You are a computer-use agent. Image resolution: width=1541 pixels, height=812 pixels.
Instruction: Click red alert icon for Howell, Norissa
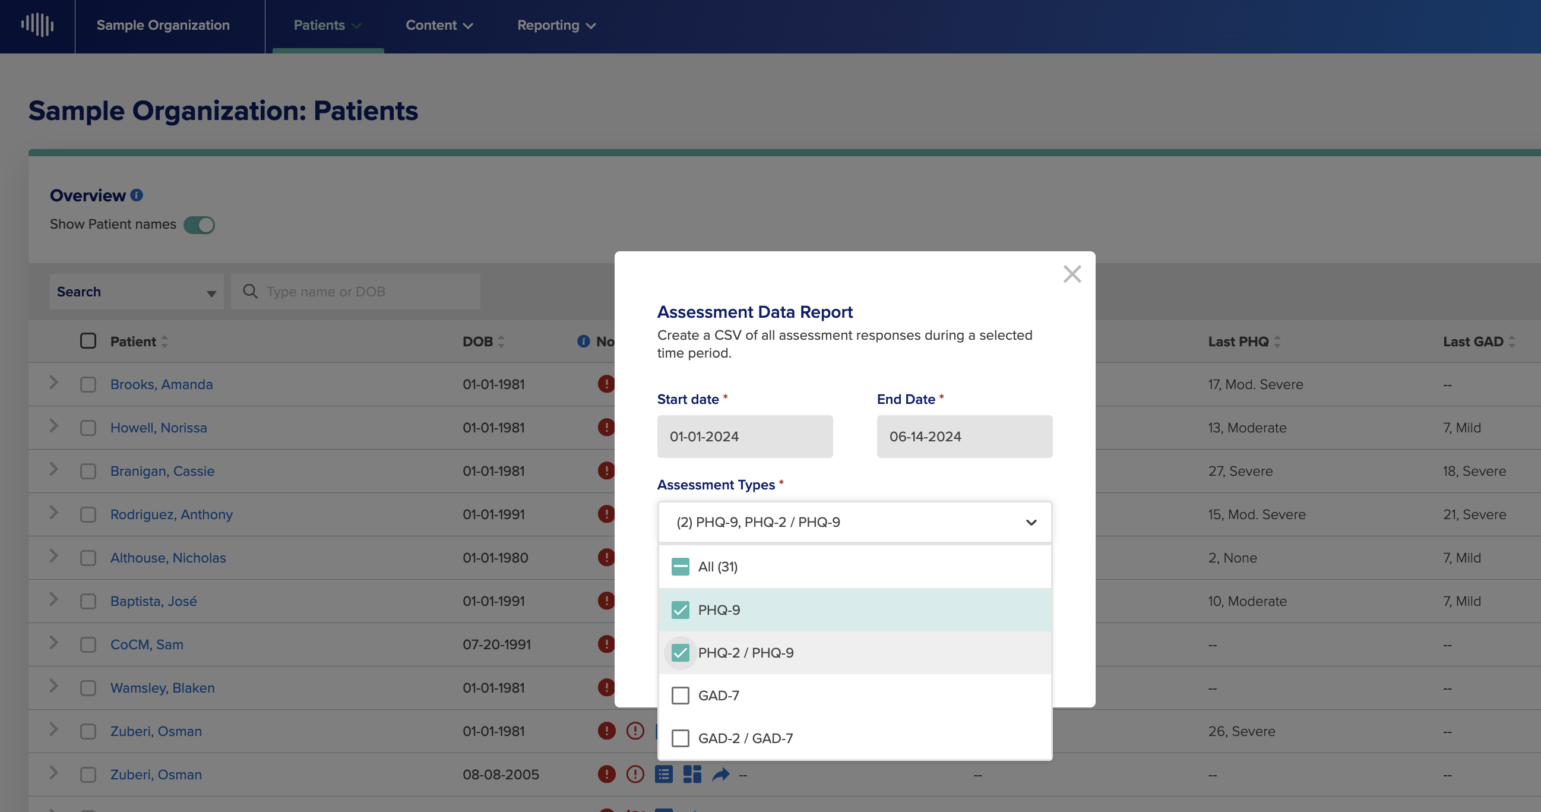(x=606, y=427)
